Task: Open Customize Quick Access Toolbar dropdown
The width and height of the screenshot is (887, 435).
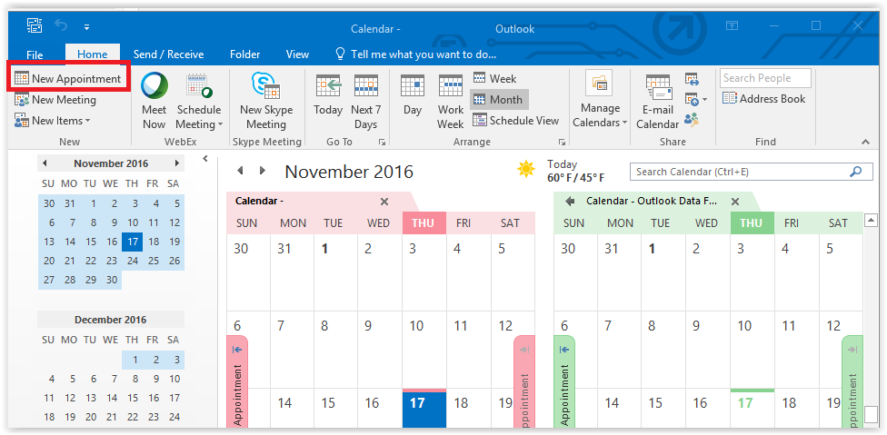Action: (86, 26)
